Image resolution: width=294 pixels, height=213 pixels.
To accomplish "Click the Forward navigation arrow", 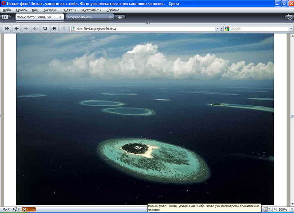I will point(25,29).
